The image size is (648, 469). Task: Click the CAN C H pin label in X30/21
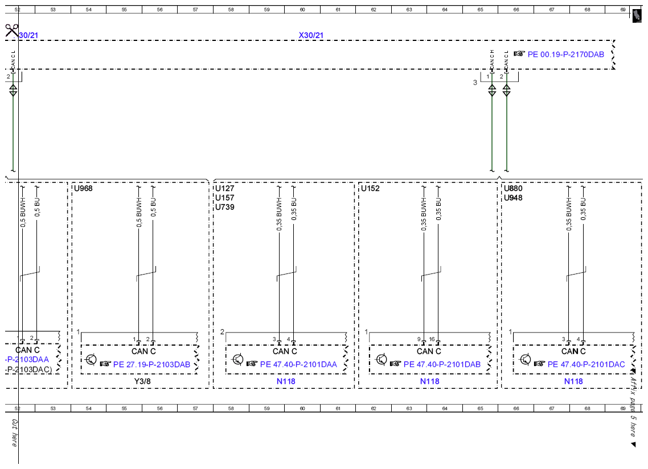492,59
